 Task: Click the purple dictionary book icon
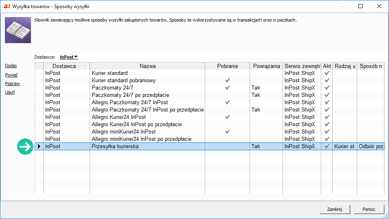18,30
